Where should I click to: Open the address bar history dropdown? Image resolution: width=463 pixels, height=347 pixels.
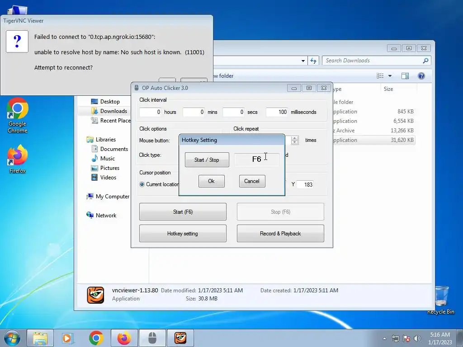click(x=303, y=61)
